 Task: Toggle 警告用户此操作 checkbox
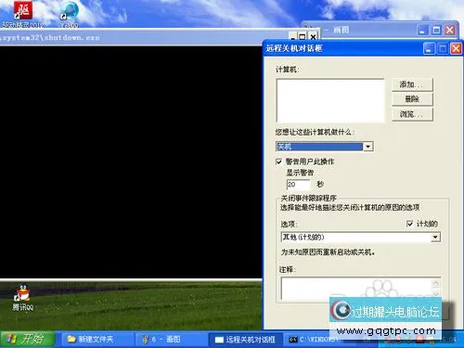(279, 161)
